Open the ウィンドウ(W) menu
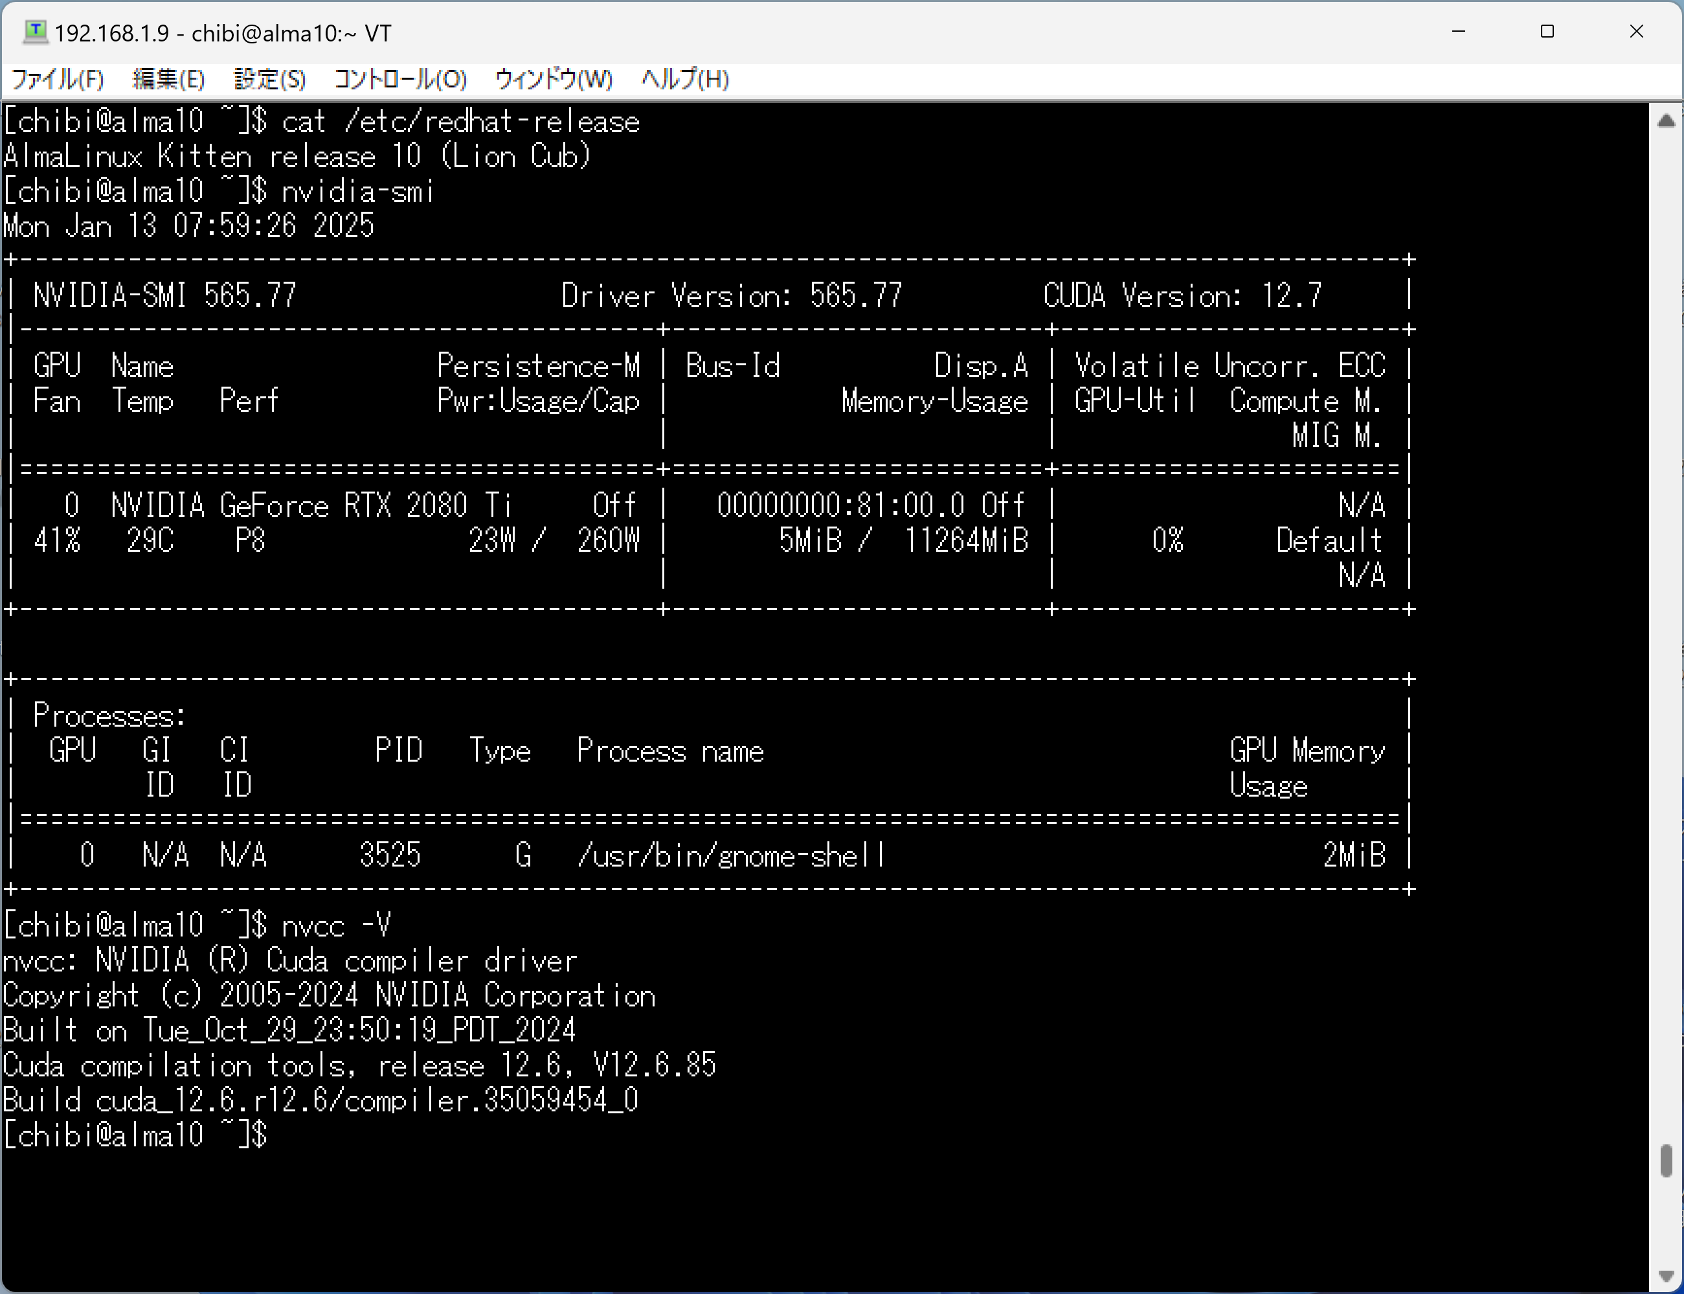The image size is (1684, 1294). click(554, 79)
